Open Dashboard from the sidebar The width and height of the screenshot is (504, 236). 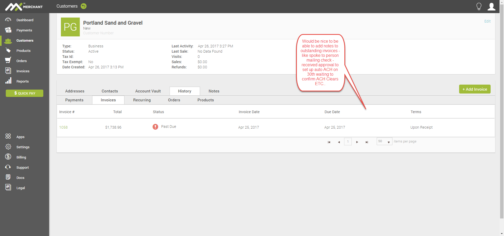coord(25,20)
